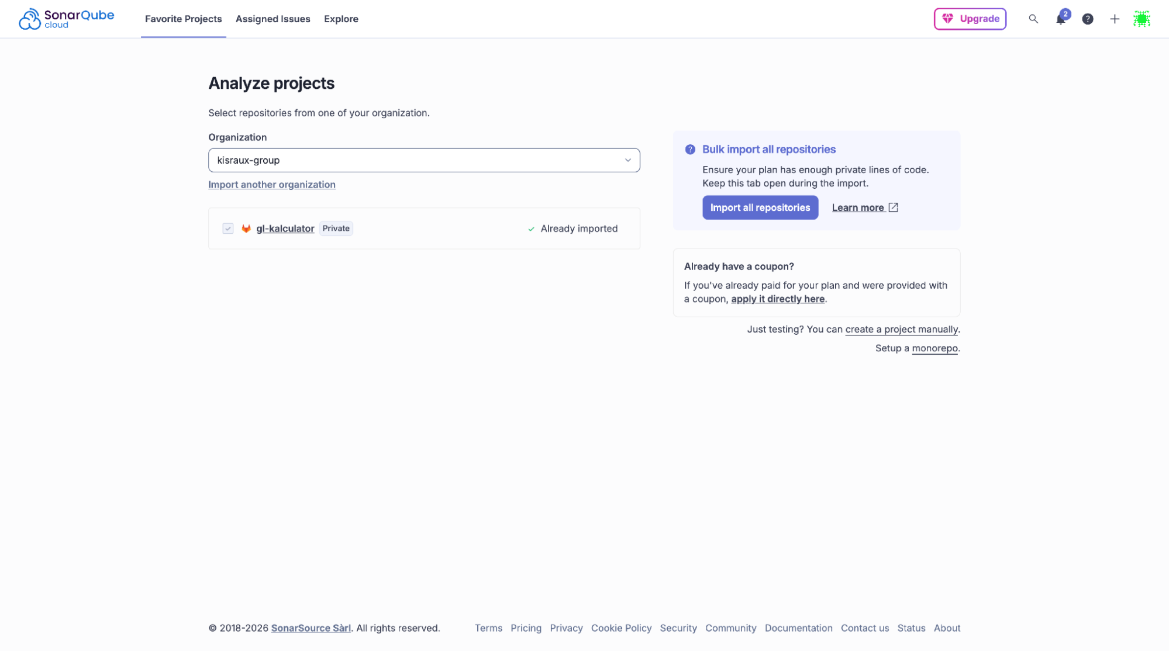1169x651 pixels.
Task: Open the Documentation footer link
Action: click(799, 628)
